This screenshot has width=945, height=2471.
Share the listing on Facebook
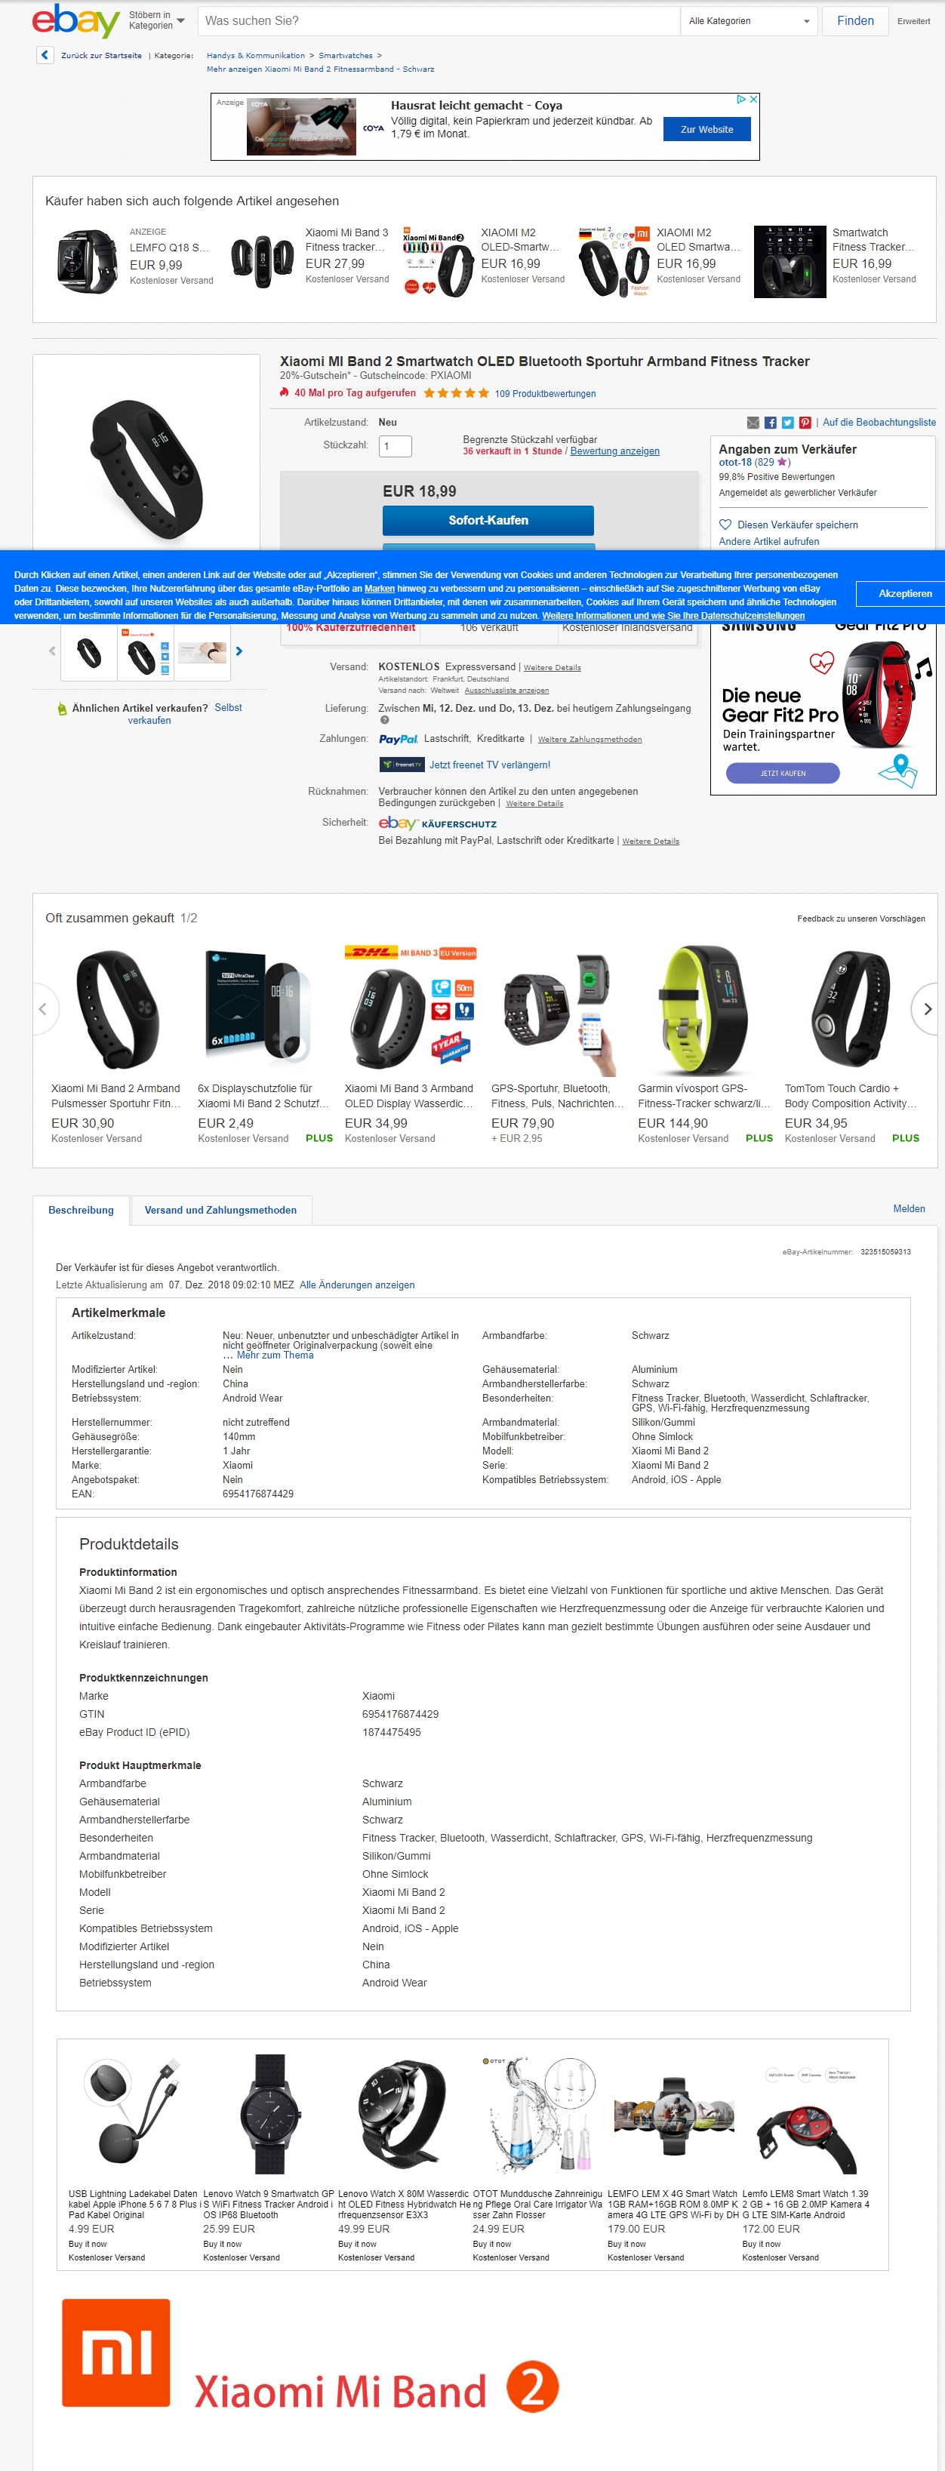pos(771,423)
